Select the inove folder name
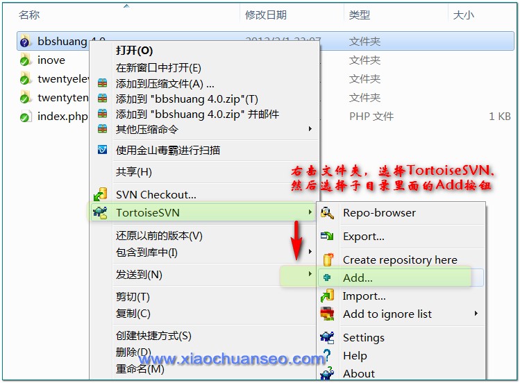Screen dimensions: 520x383 [x=51, y=60]
